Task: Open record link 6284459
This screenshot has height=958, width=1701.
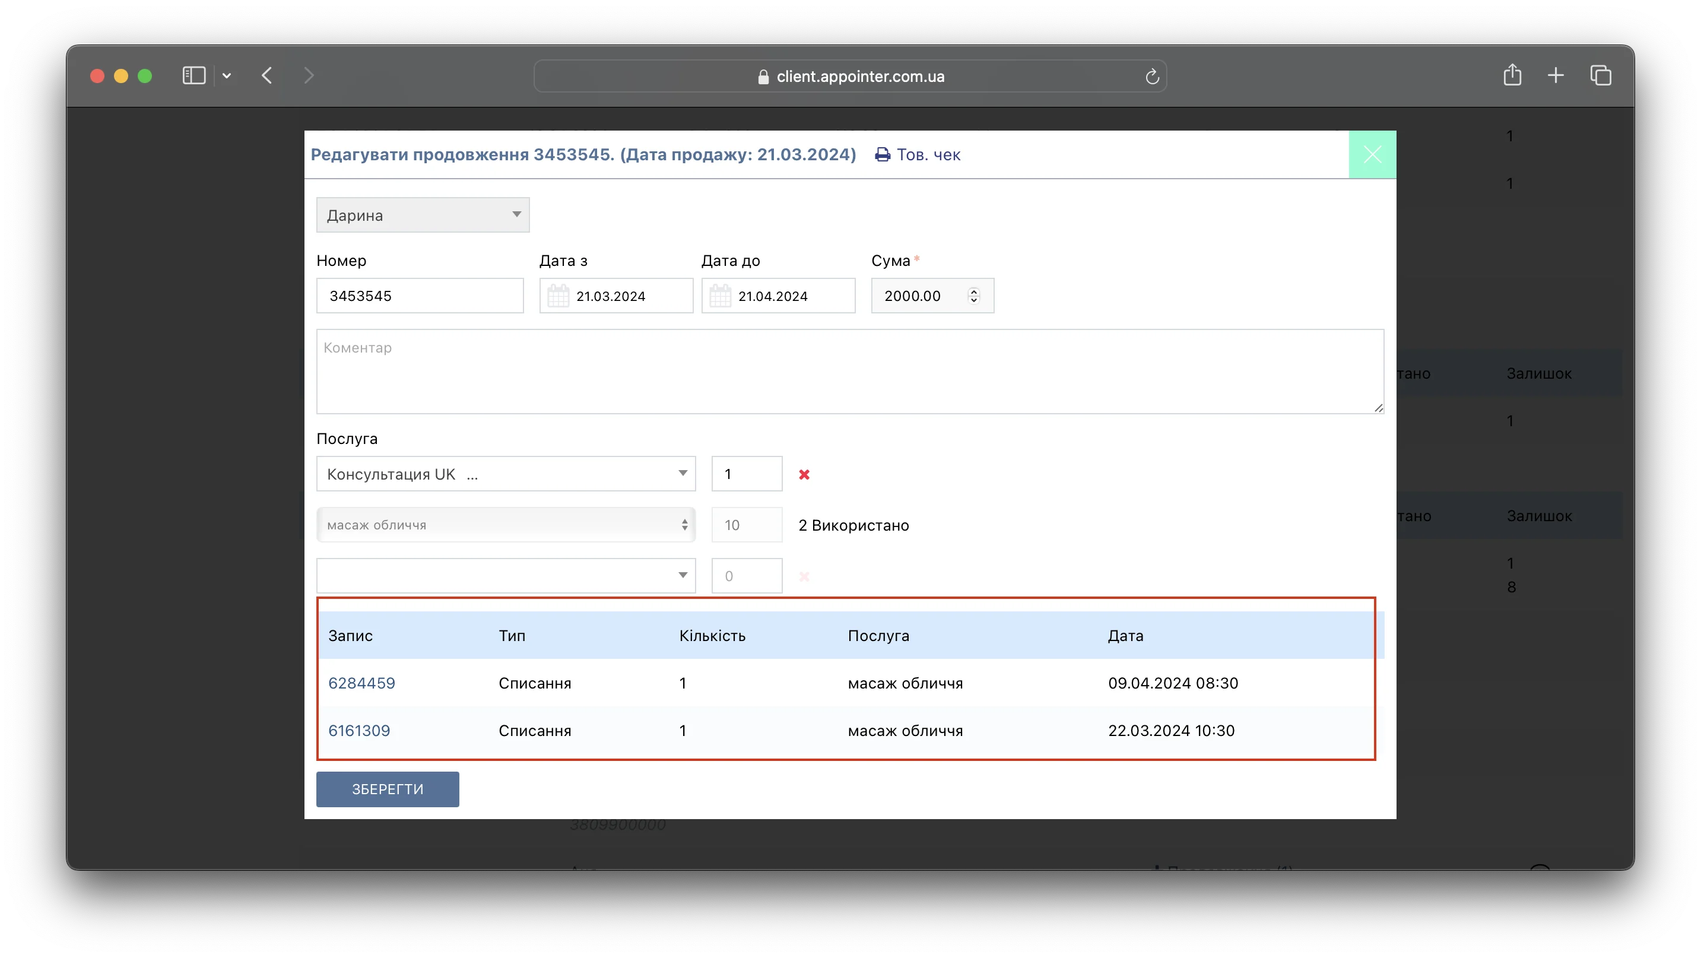Action: pyautogui.click(x=361, y=683)
